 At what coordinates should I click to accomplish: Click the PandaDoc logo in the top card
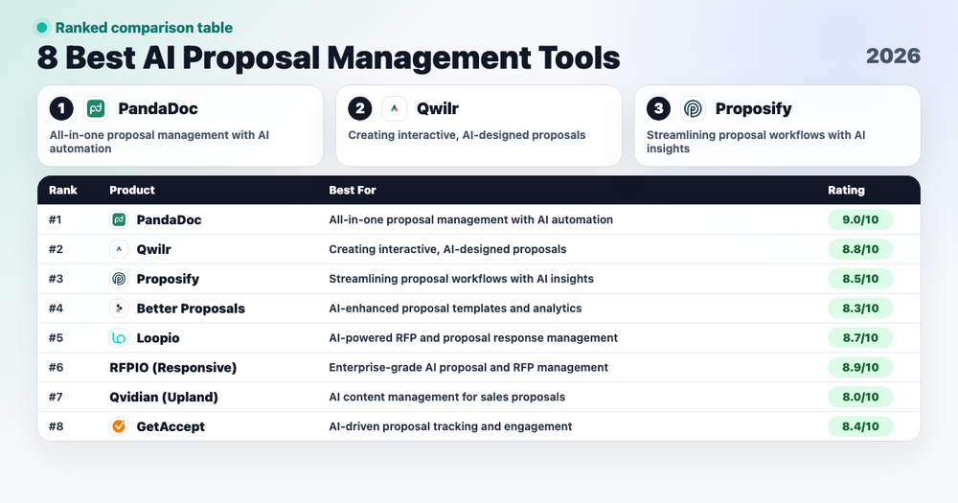(96, 109)
